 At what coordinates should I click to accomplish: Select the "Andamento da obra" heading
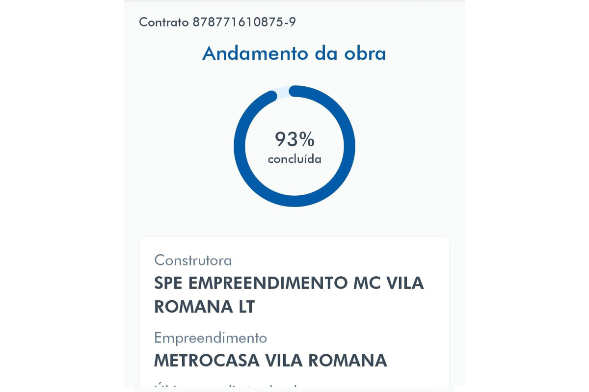[294, 53]
